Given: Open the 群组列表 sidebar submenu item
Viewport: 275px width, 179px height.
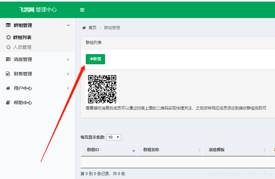Looking at the screenshot, I should point(22,37).
